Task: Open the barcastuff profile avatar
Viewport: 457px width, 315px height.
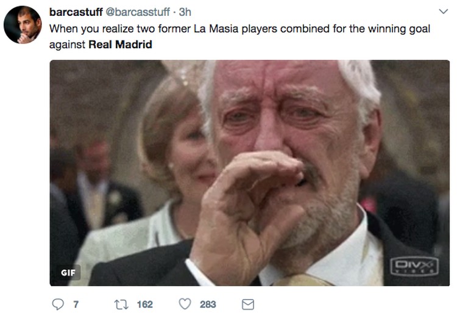Action: [23, 24]
